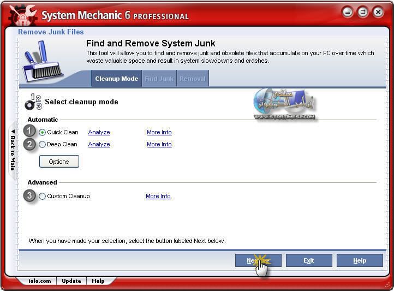Open the Update bottom tab

point(71,281)
